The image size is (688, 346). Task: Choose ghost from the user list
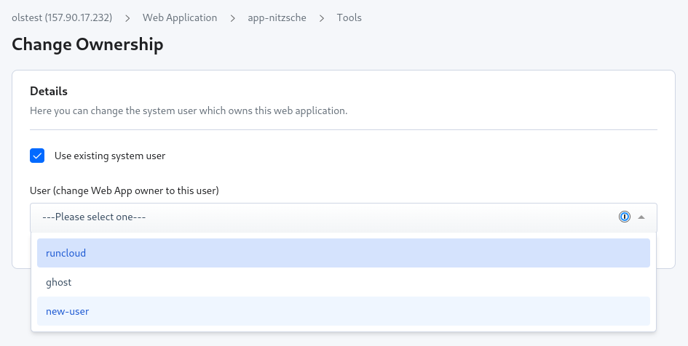click(344, 282)
